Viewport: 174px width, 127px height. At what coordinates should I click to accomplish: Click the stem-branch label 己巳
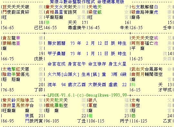[38, 28]
